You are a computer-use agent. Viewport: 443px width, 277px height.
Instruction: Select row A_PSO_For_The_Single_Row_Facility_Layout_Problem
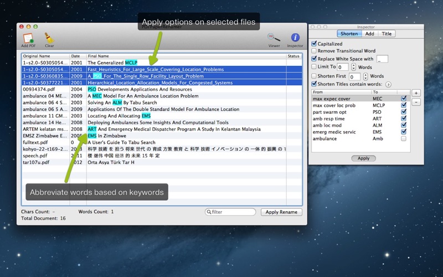(162, 76)
